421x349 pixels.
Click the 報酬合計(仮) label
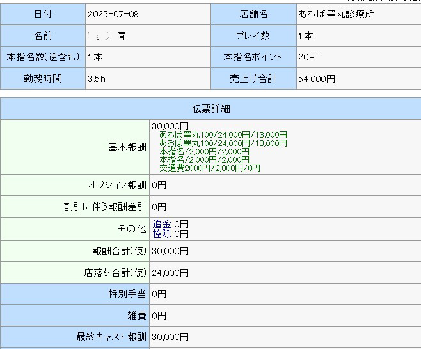(120, 251)
